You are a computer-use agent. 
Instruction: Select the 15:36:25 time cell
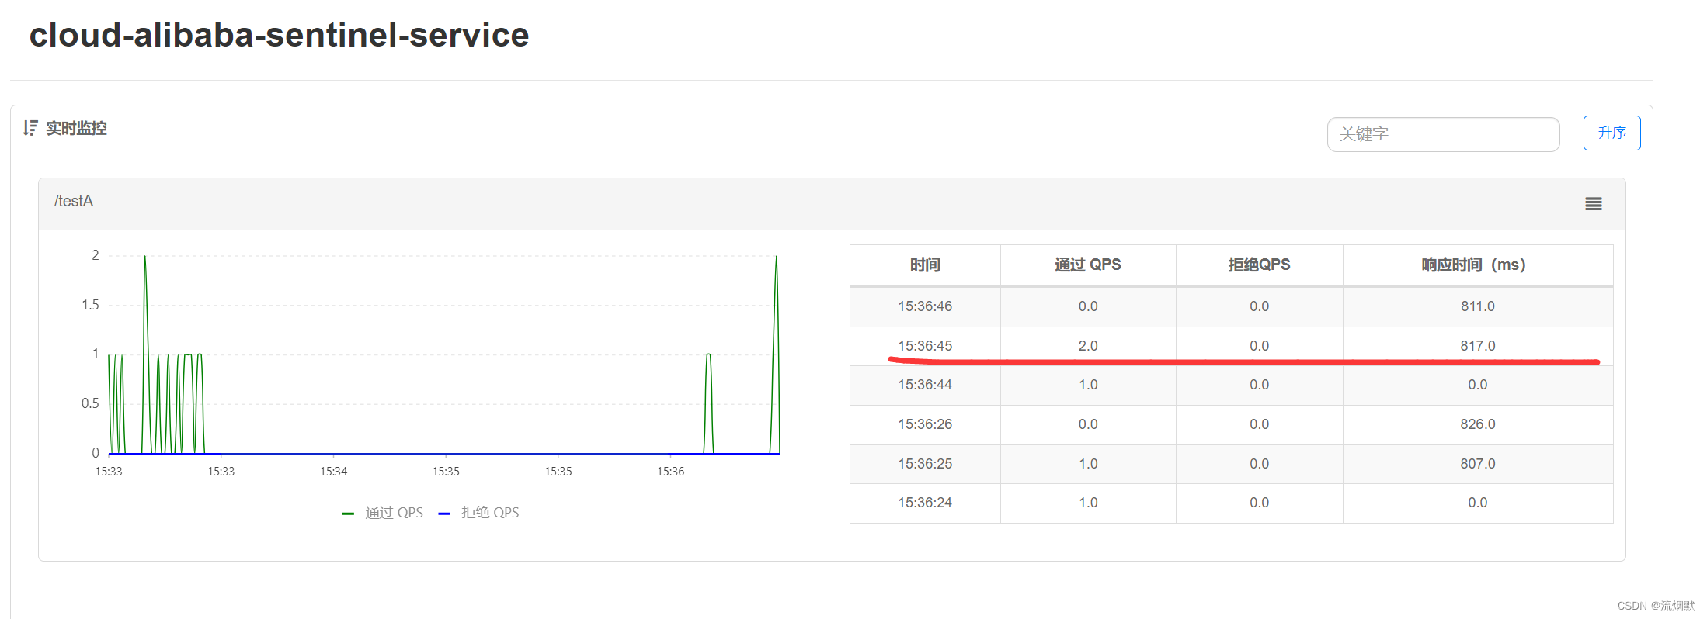(925, 464)
